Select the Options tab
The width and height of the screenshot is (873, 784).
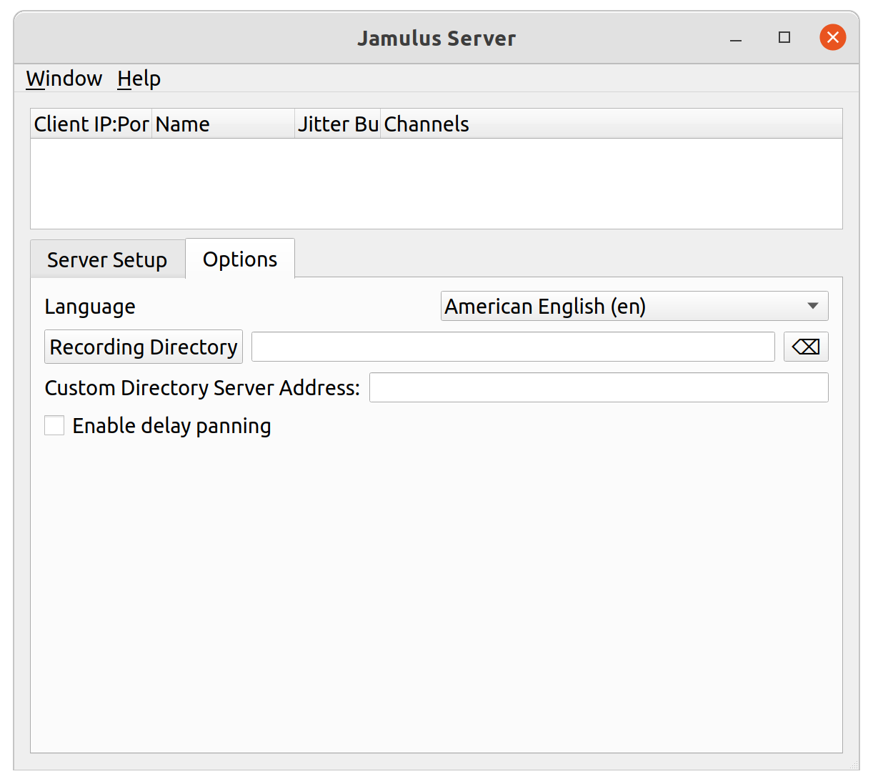point(240,259)
